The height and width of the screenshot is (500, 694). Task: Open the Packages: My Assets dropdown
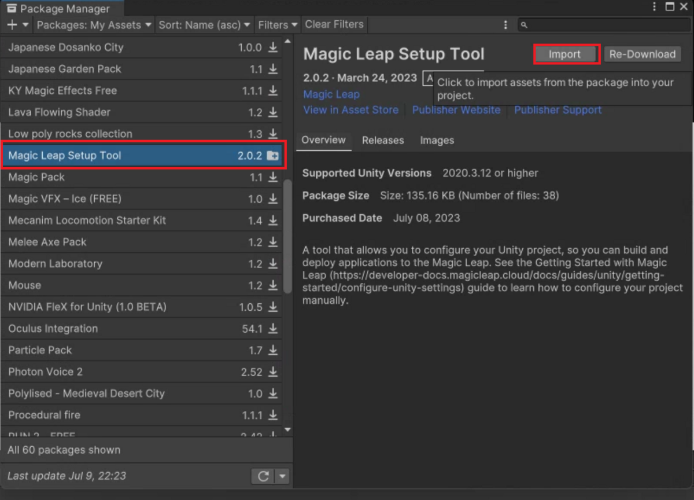point(94,25)
